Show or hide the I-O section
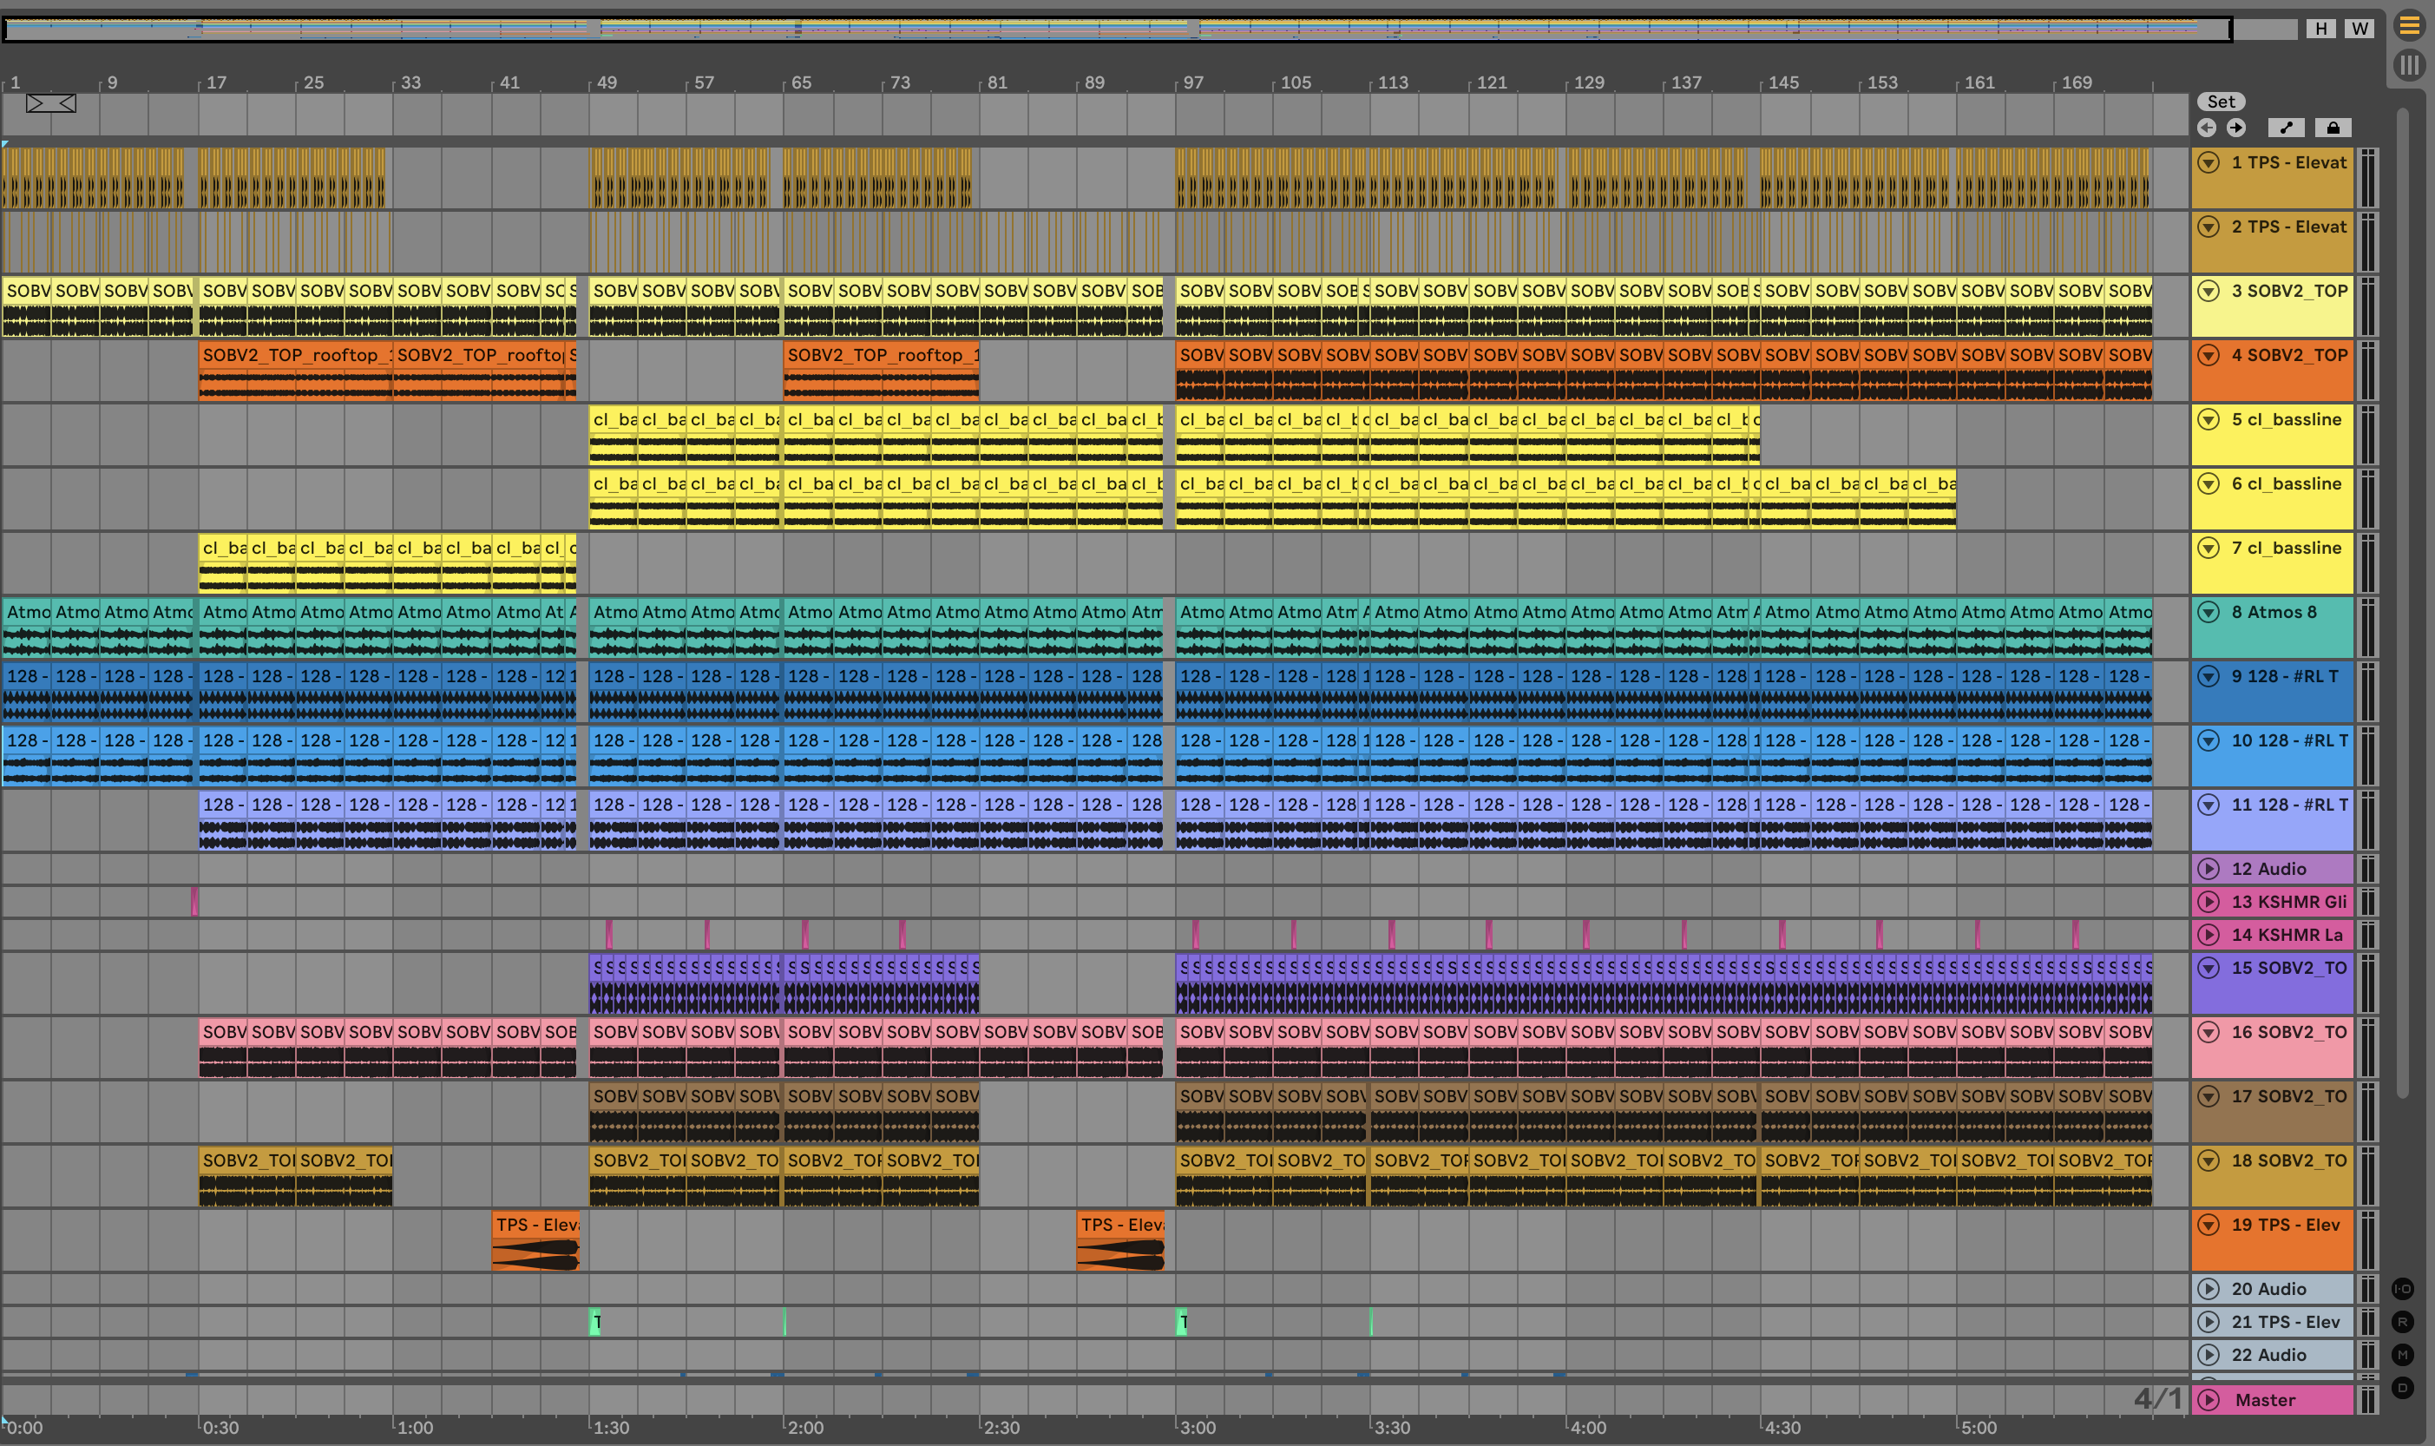 [2403, 1288]
